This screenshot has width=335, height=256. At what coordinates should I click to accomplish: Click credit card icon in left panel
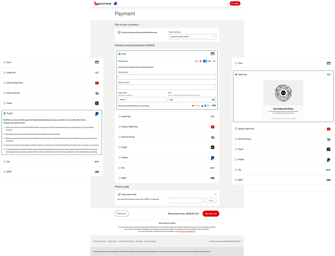pos(97,62)
